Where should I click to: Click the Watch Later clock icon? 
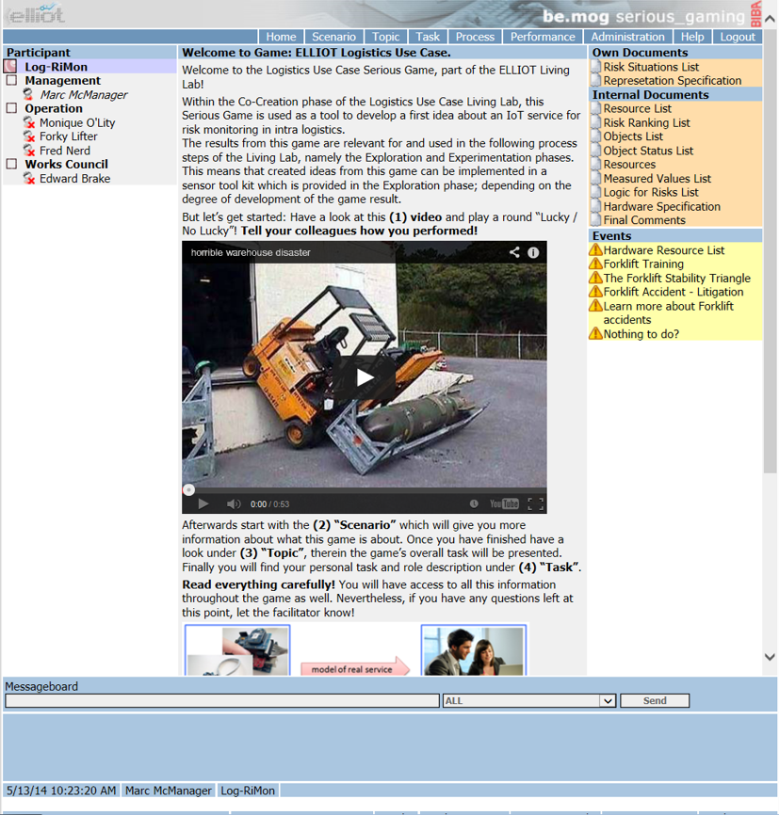click(474, 503)
